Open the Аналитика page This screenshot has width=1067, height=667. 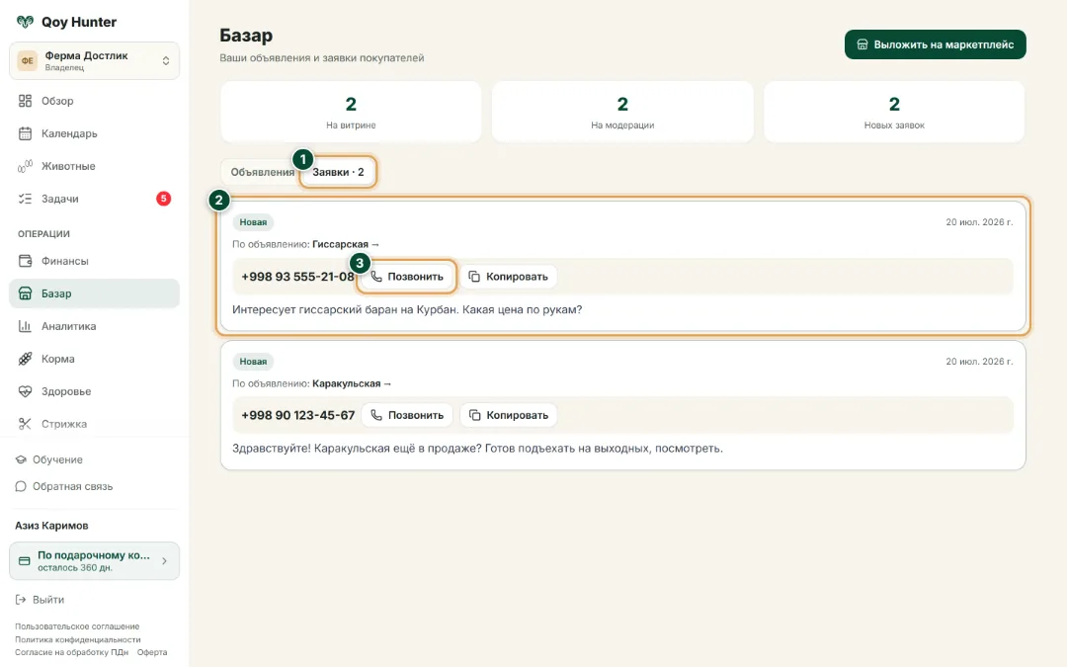point(94,326)
